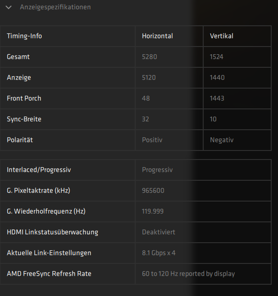
Task: Select the Positiv polarity value
Action: [x=152, y=140]
